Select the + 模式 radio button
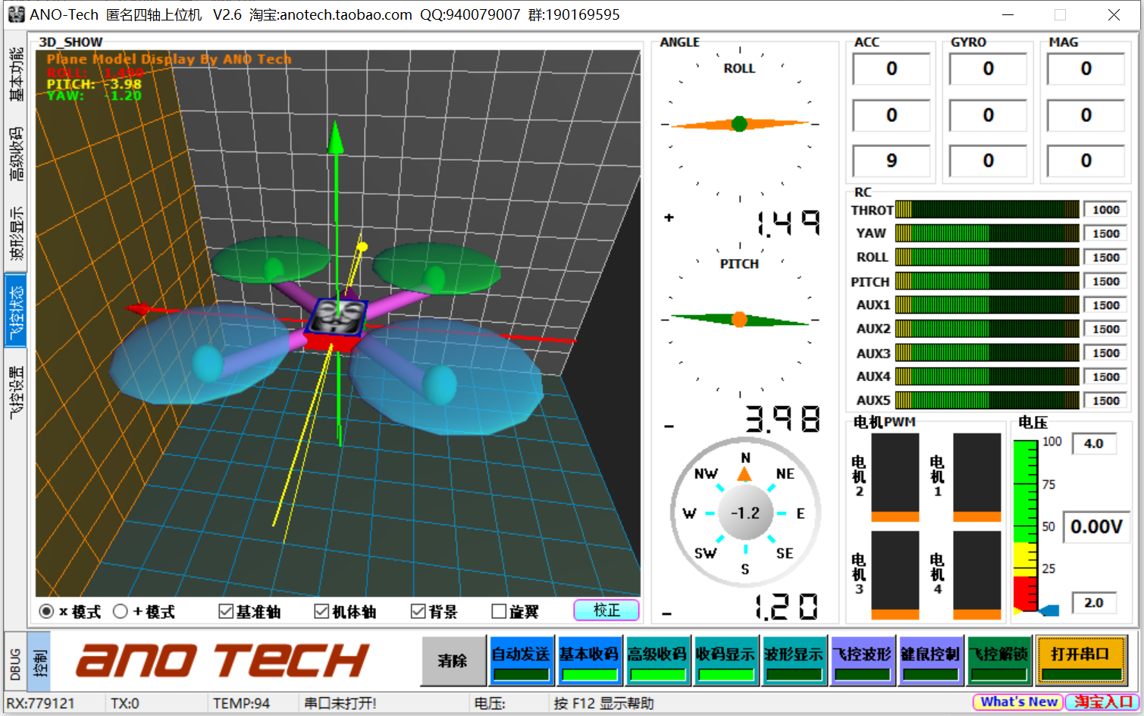This screenshot has height=716, width=1144. pyautogui.click(x=144, y=611)
